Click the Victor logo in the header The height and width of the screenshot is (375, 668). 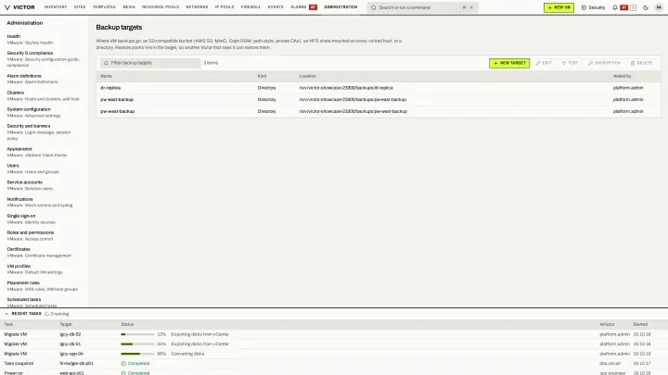(19, 7)
